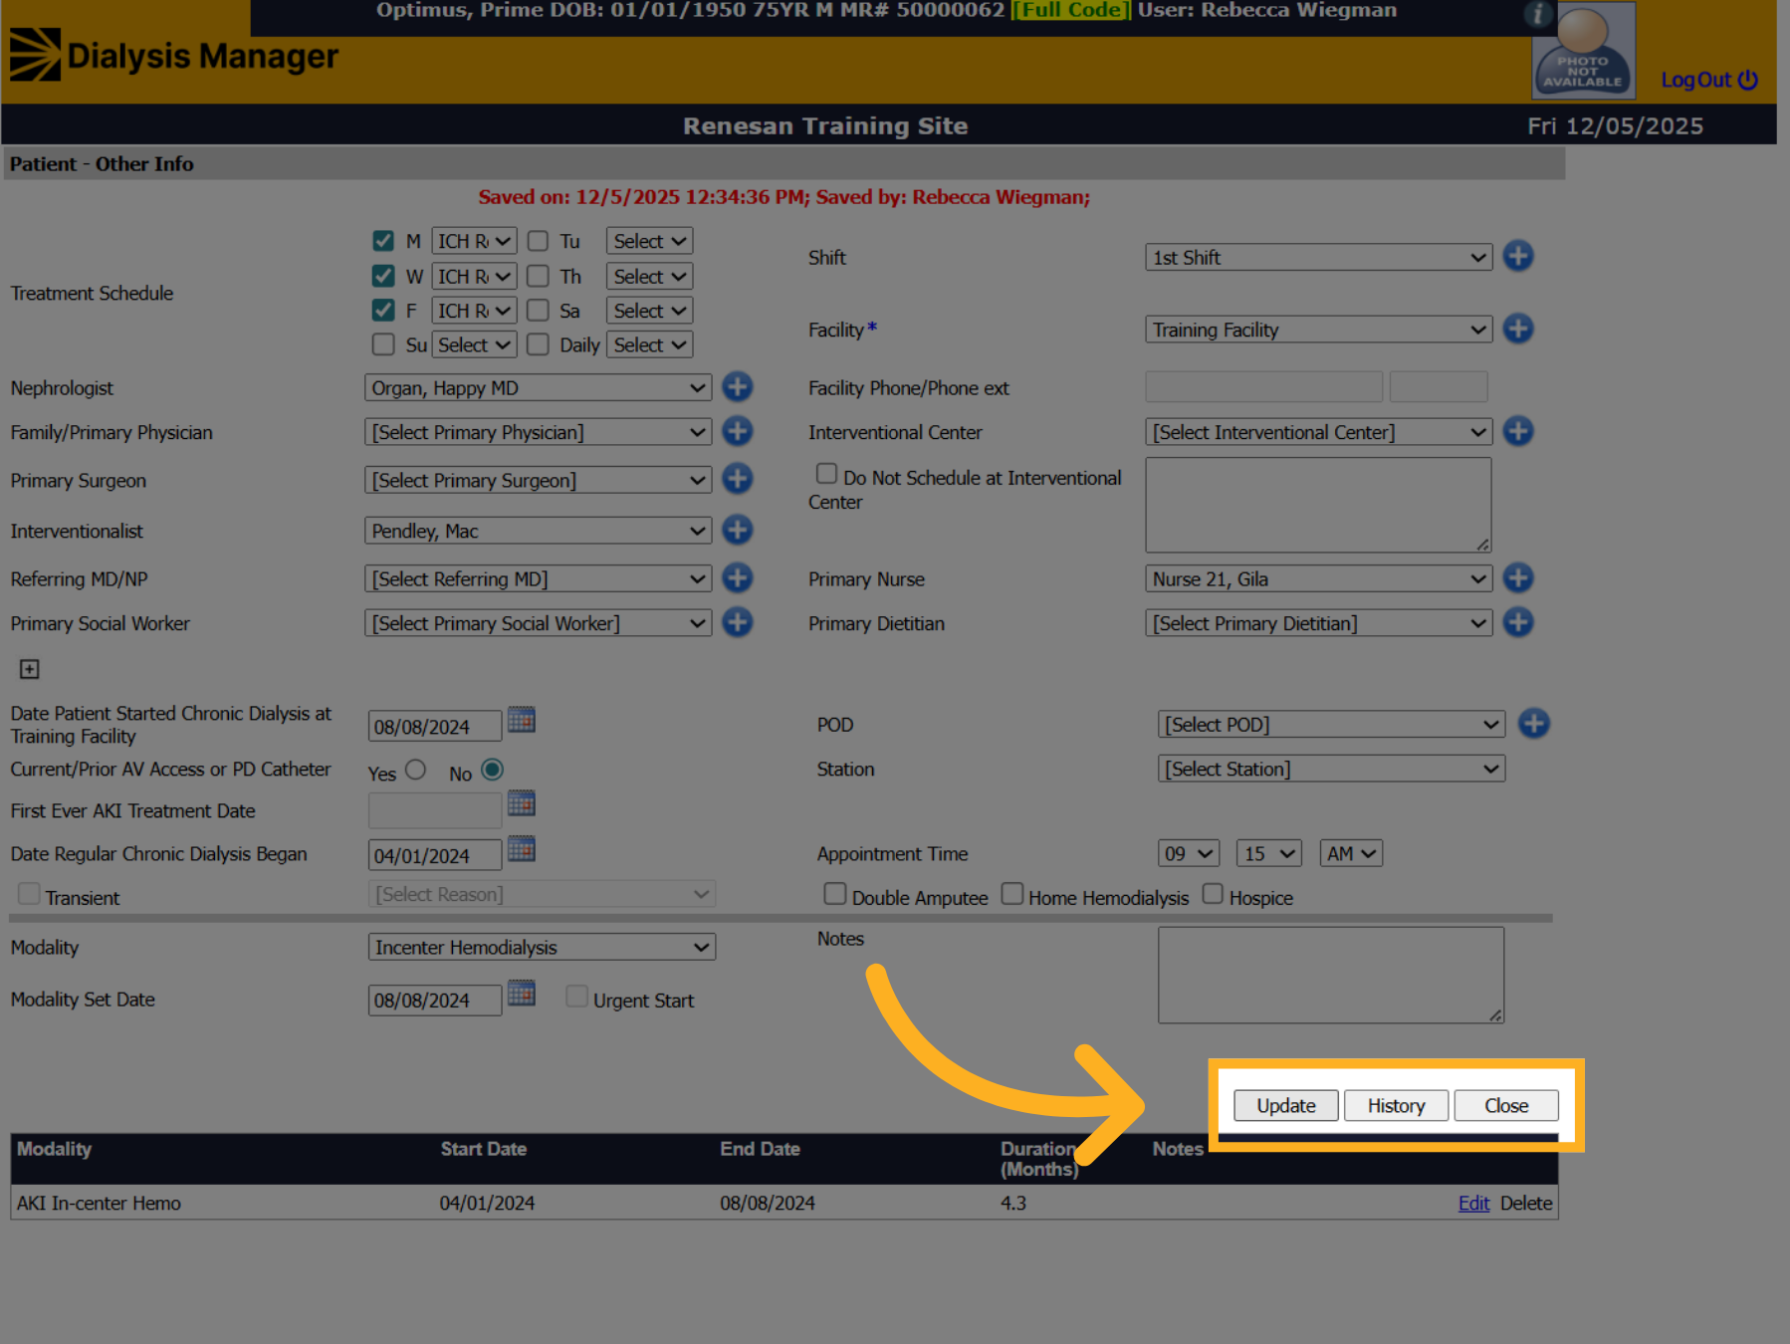Click into the Notes text area
Screen dimensions: 1790x1344
pyautogui.click(x=1330, y=975)
